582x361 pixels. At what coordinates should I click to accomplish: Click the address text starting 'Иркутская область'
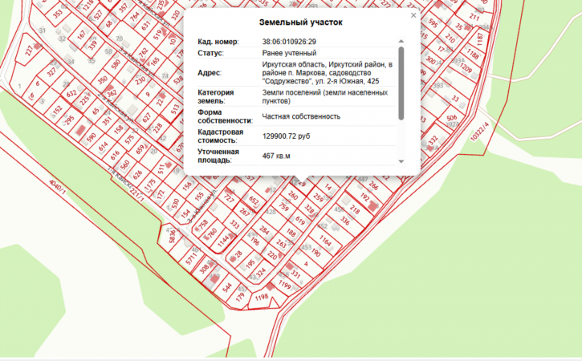coord(327,73)
